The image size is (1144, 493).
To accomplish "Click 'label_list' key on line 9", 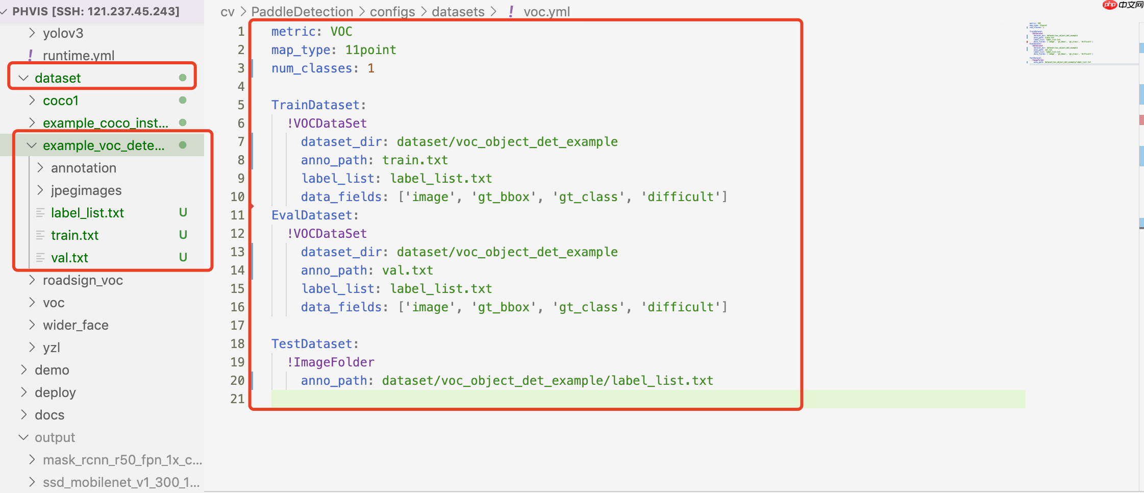I will (x=338, y=179).
